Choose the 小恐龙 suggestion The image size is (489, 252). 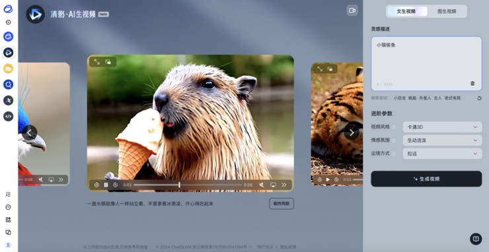tap(399, 98)
